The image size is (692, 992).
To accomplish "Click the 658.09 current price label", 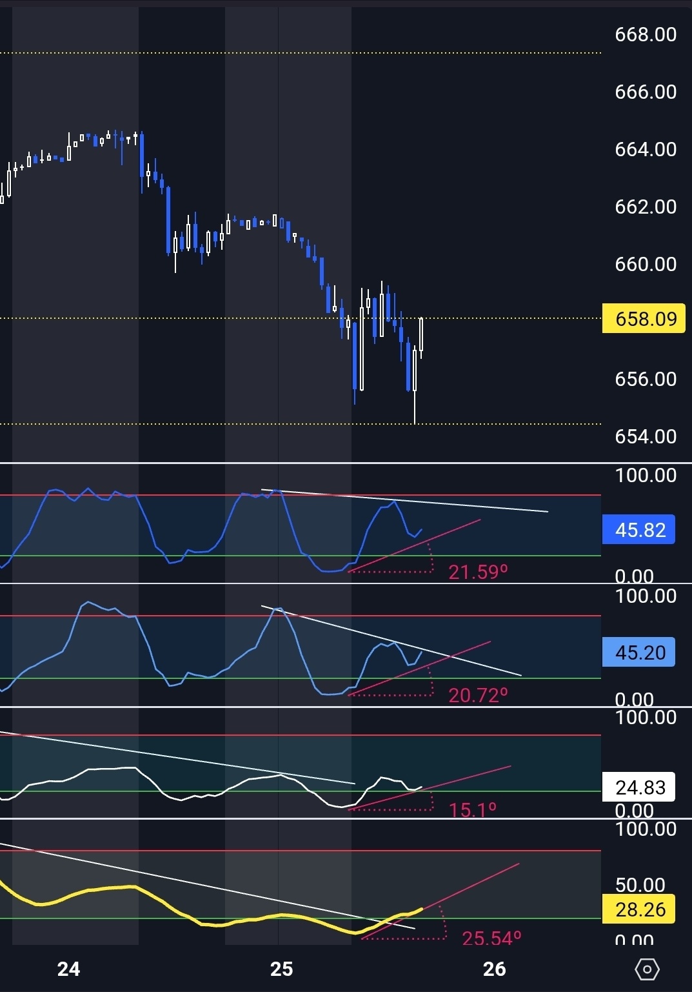I will coord(644,319).
